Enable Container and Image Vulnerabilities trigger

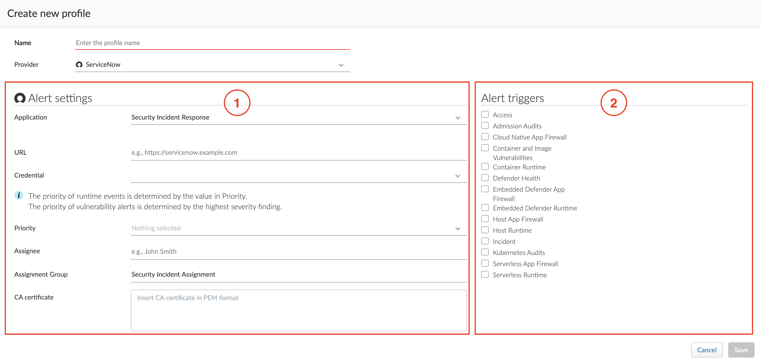pos(485,148)
